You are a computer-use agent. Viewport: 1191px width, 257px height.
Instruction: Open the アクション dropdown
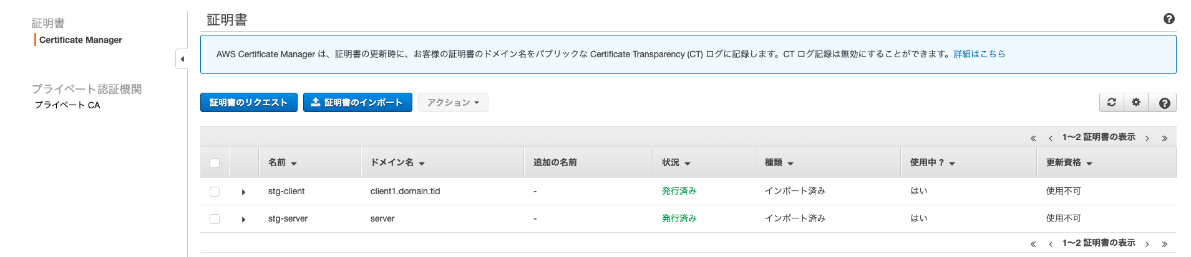point(453,103)
